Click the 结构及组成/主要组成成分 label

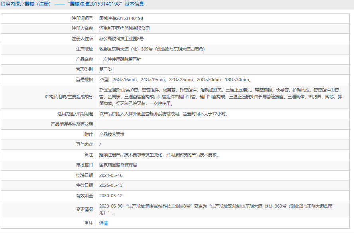[69, 97]
